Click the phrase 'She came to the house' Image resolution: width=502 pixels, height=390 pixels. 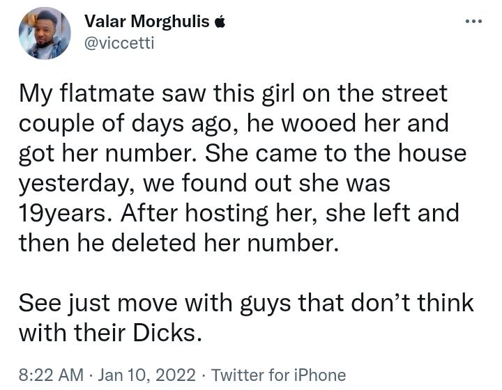click(335, 153)
